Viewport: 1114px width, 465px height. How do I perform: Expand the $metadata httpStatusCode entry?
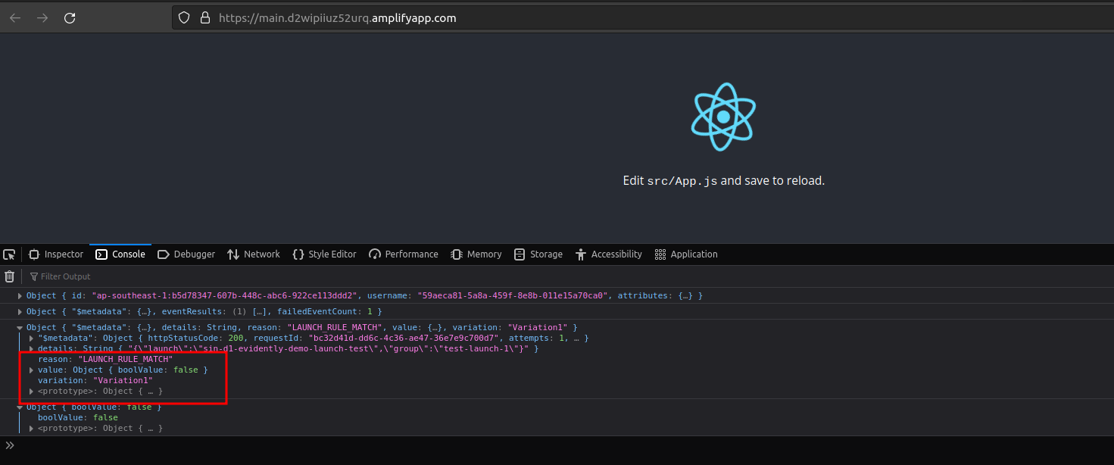coord(31,338)
